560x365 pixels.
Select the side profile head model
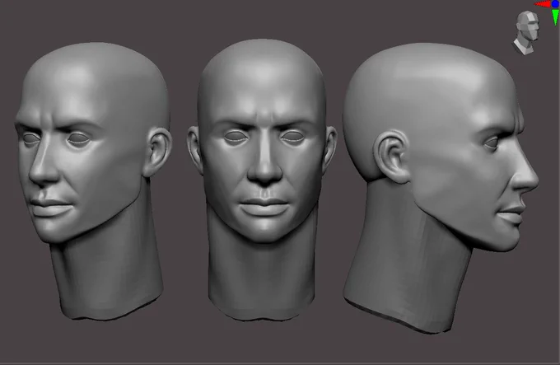pyautogui.click(x=441, y=188)
